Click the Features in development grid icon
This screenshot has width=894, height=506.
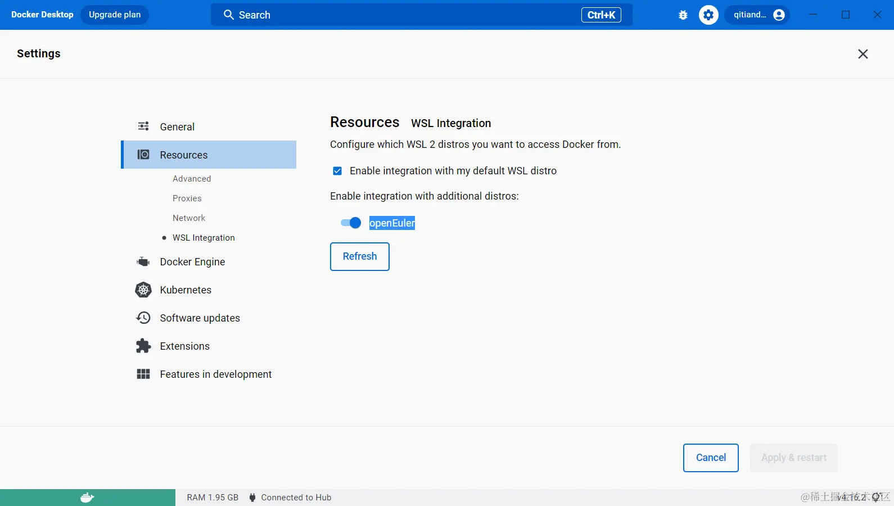(143, 374)
